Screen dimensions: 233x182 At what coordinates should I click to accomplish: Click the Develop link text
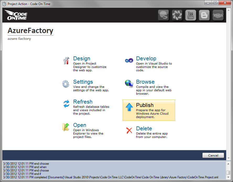coord(146,58)
